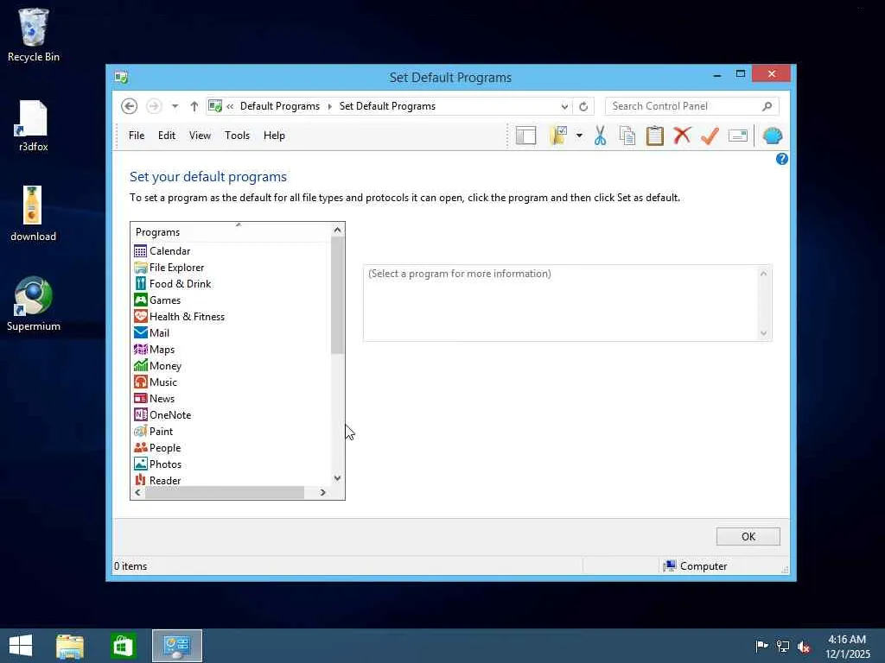Expand the breadcrumb arrow after Default Programs
Viewport: 885px width, 663px height.
point(329,106)
